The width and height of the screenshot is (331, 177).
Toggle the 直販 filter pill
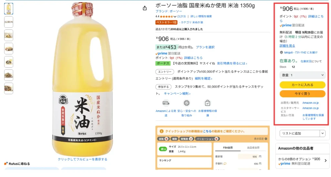point(163,139)
